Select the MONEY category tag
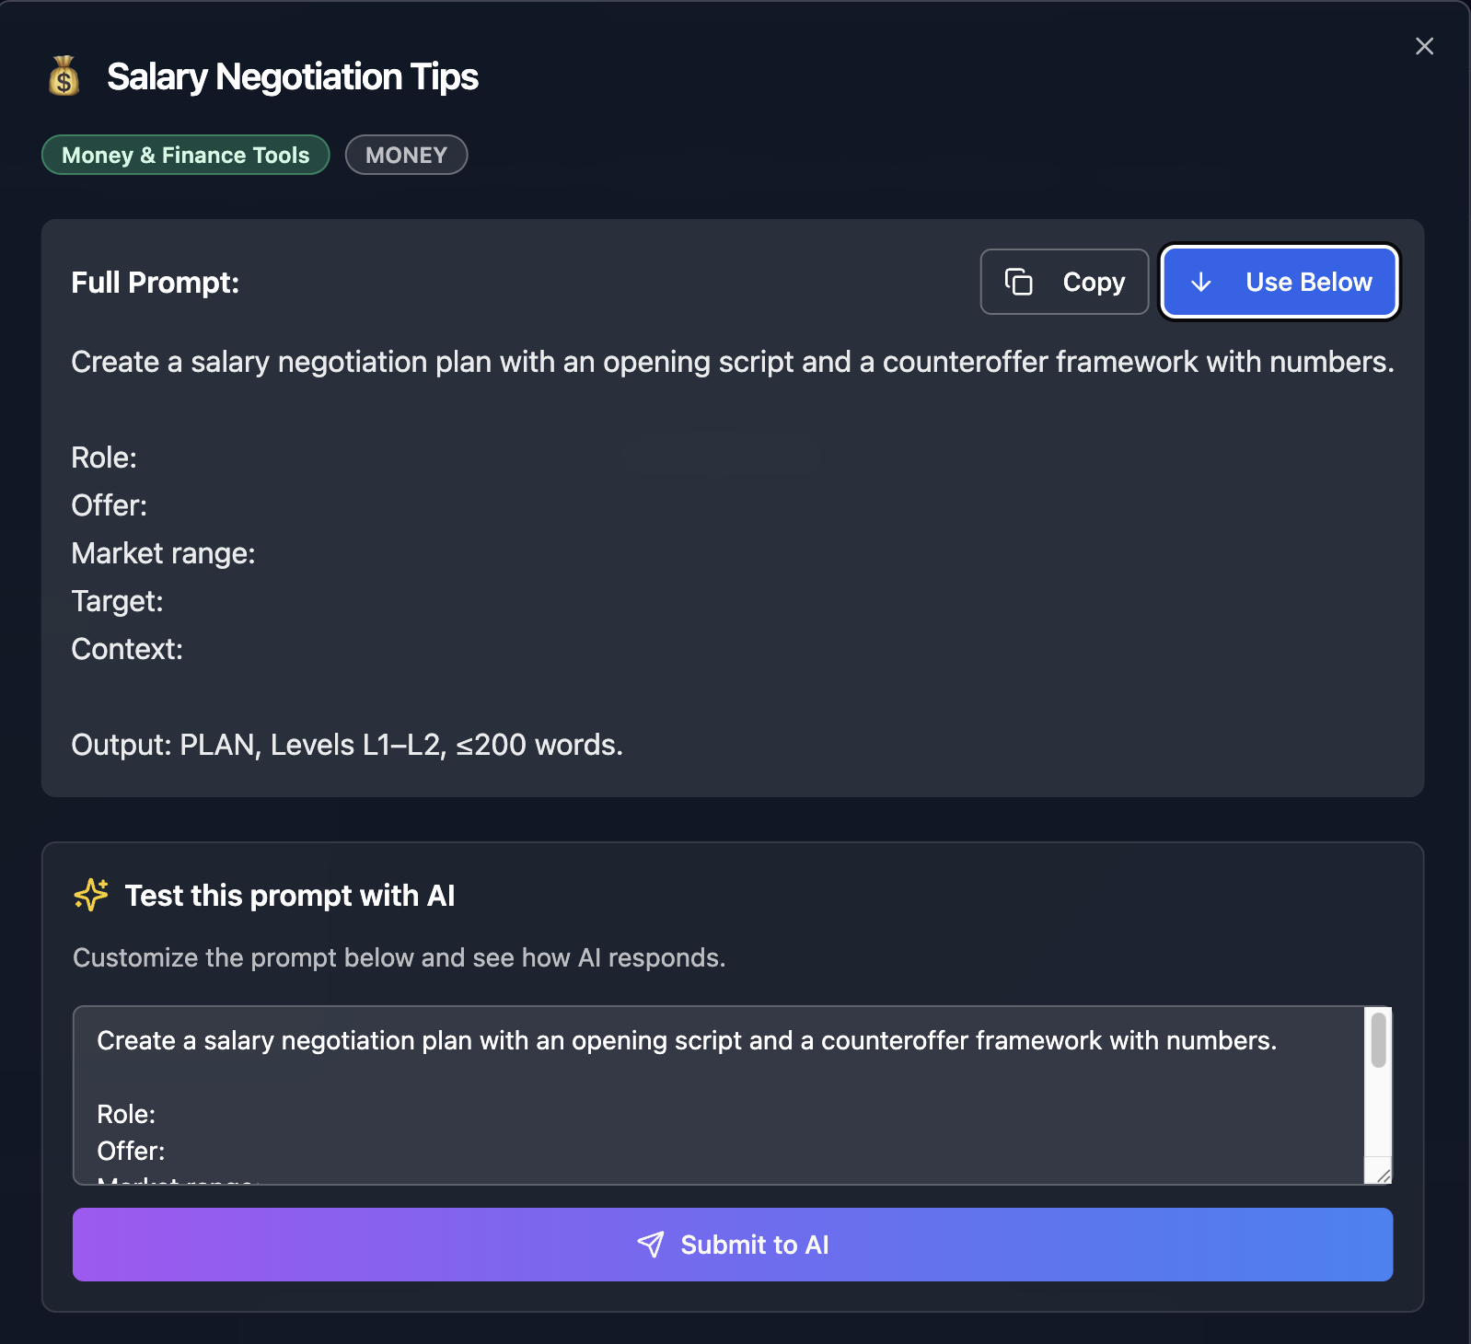Image resolution: width=1471 pixels, height=1344 pixels. [406, 155]
